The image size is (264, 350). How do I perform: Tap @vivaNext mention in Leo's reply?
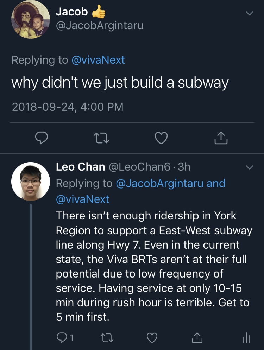pyautogui.click(x=83, y=199)
